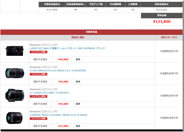This screenshot has width=184, height=132.
Task: Click the ¥40,000 estimated trade-in price
Action: click(63, 59)
